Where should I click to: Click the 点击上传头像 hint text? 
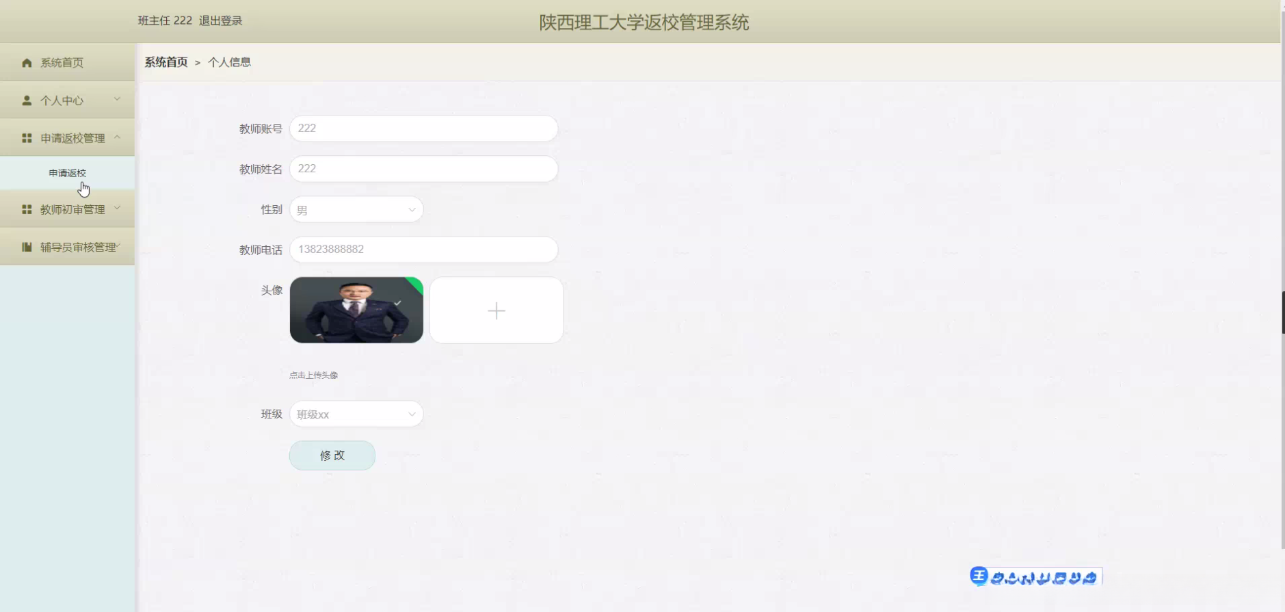313,375
